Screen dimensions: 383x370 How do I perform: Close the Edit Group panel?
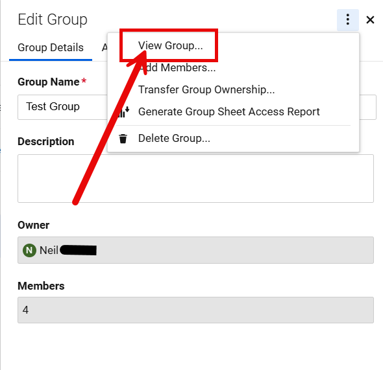[x=370, y=19]
